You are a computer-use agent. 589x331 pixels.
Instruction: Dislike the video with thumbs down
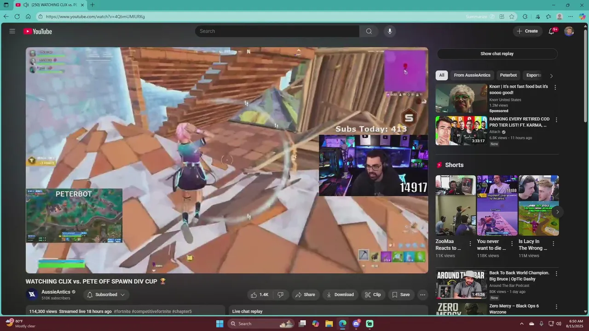pyautogui.click(x=280, y=295)
